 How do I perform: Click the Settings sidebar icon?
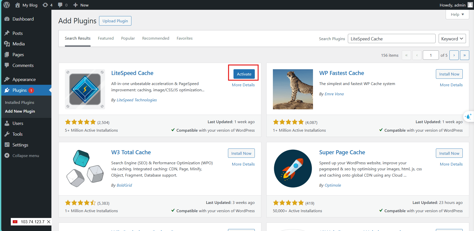(x=7, y=145)
